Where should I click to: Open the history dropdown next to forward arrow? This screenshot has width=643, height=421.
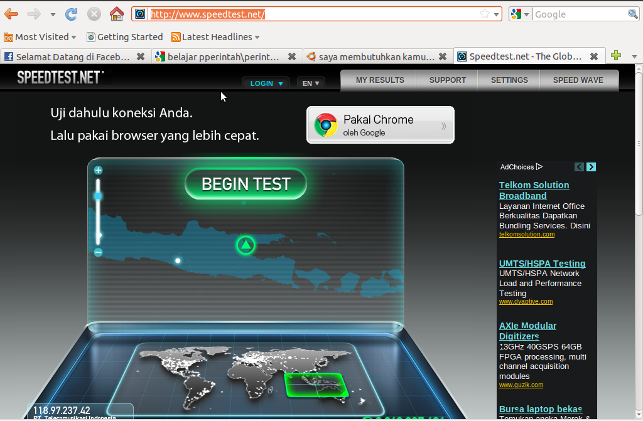click(53, 14)
